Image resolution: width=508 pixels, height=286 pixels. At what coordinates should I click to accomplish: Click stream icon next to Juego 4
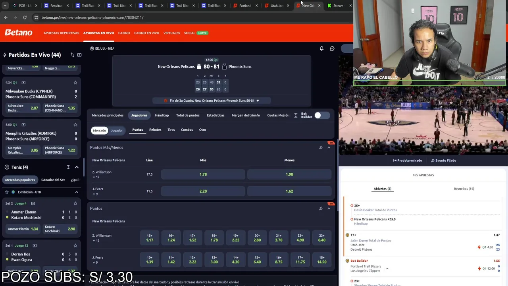pyautogui.click(x=33, y=203)
